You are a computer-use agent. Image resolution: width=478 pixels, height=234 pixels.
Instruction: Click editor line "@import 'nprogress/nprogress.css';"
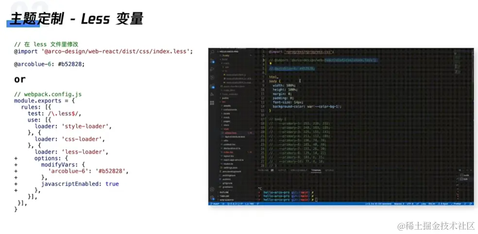[x=302, y=52]
